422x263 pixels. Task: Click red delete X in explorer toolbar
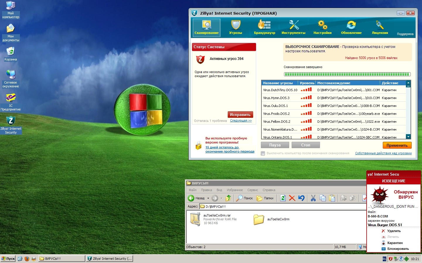point(292,198)
